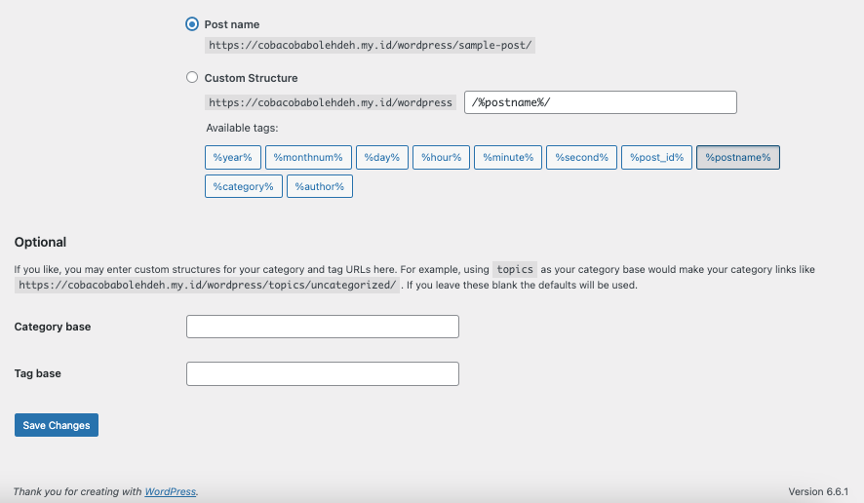This screenshot has height=503, width=864.
Task: Insert the %author% tag
Action: pos(320,186)
